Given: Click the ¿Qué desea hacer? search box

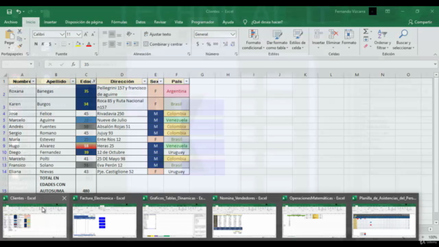Looking at the screenshot, I should pyautogui.click(x=267, y=22).
